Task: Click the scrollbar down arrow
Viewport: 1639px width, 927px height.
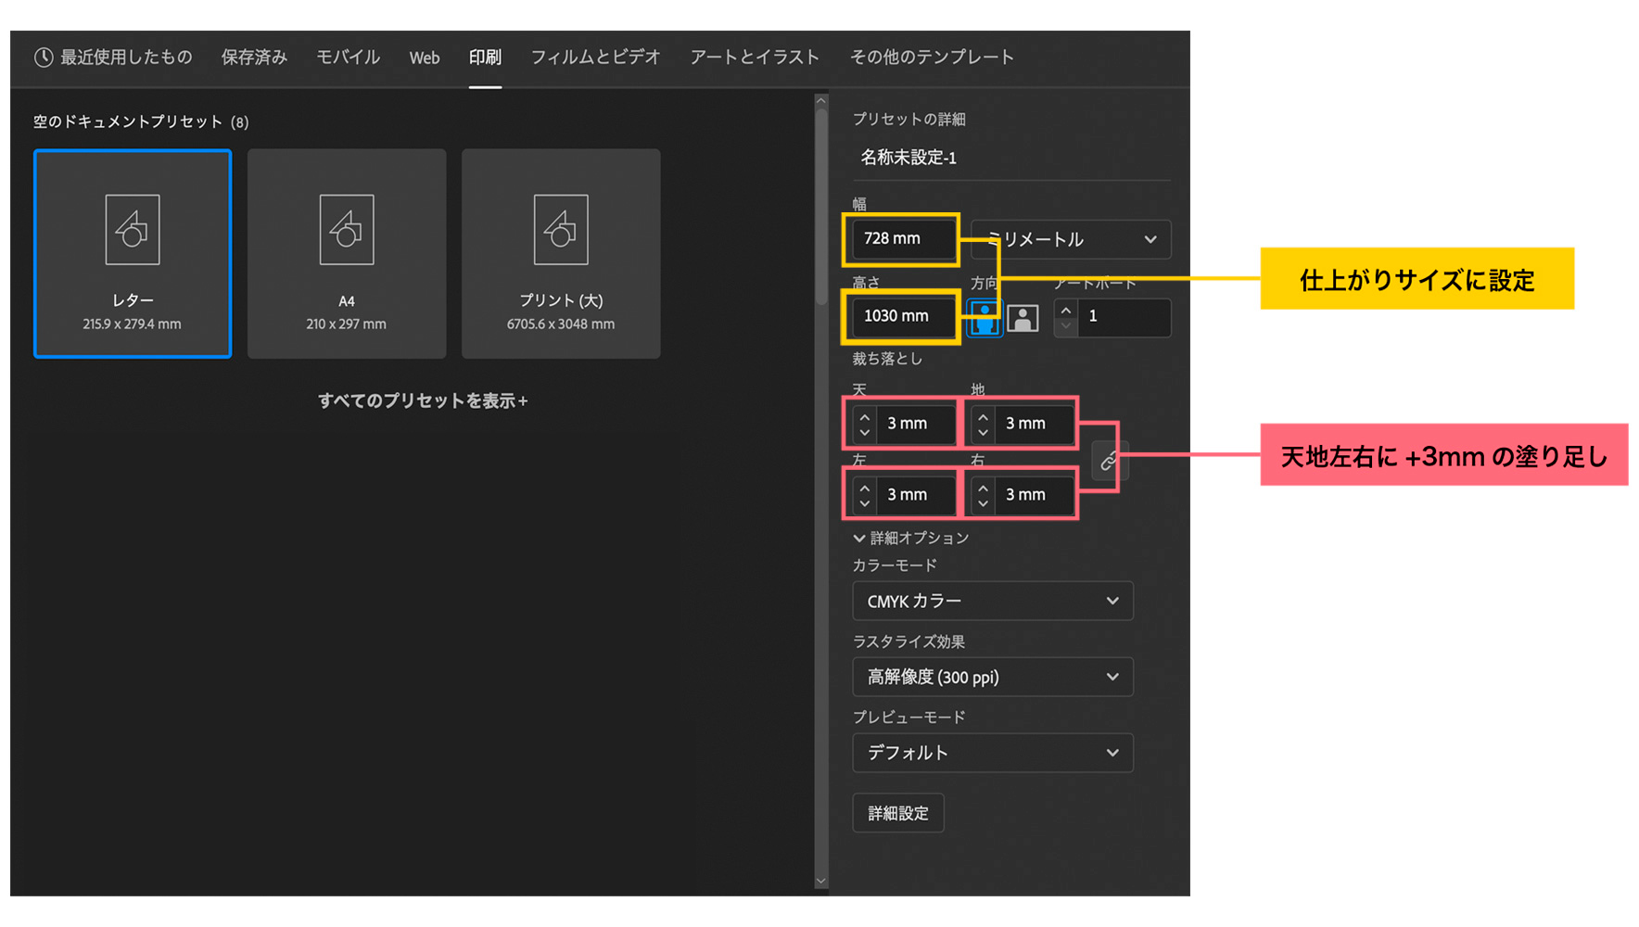Action: pos(821,882)
